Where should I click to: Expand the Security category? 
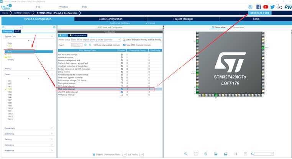(x=52, y=139)
